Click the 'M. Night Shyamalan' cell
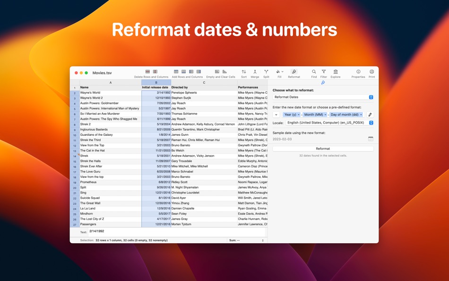449x281 pixels. pos(204,187)
